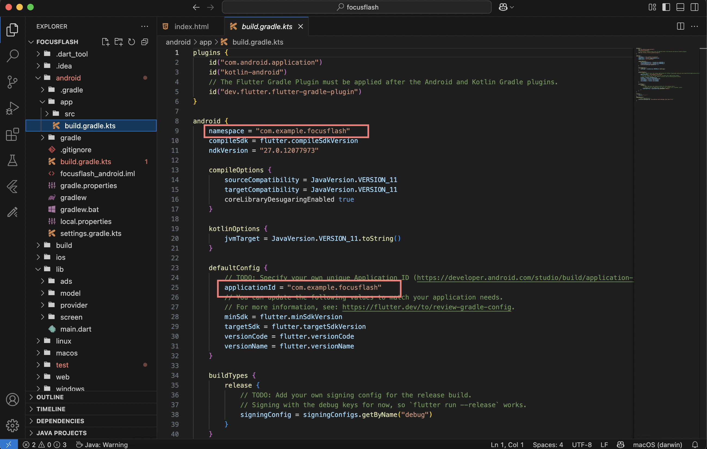Image resolution: width=707 pixels, height=449 pixels.
Task: Toggle the primary side bar visibility
Action: tap(666, 7)
